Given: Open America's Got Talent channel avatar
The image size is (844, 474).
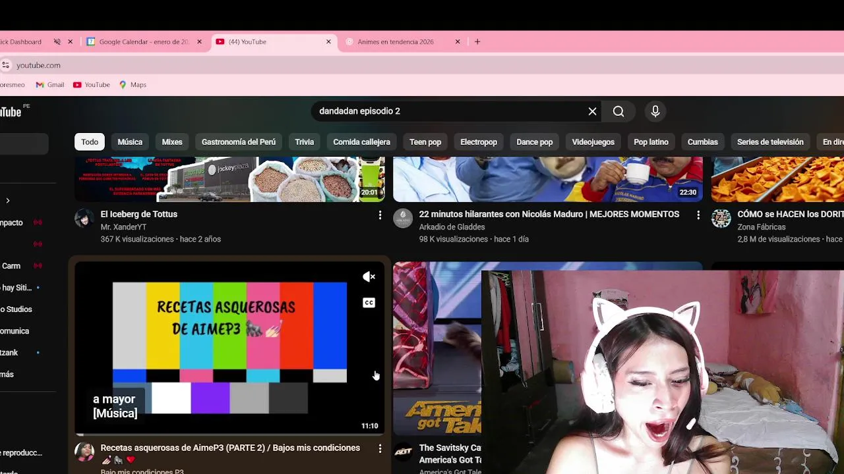Looking at the screenshot, I should 403,452.
